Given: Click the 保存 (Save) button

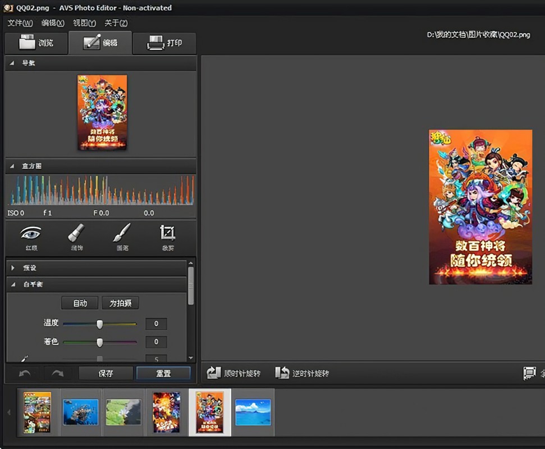Looking at the screenshot, I should point(106,373).
